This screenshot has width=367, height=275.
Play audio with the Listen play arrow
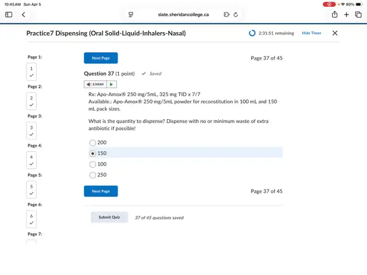[x=111, y=84]
